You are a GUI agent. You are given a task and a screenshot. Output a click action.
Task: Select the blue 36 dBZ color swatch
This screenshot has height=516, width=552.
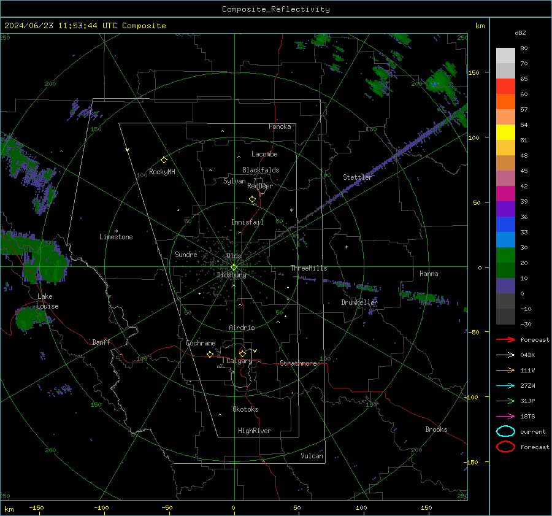pos(505,224)
